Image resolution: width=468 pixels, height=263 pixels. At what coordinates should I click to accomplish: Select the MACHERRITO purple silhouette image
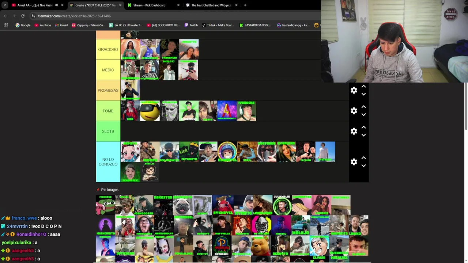click(x=105, y=225)
